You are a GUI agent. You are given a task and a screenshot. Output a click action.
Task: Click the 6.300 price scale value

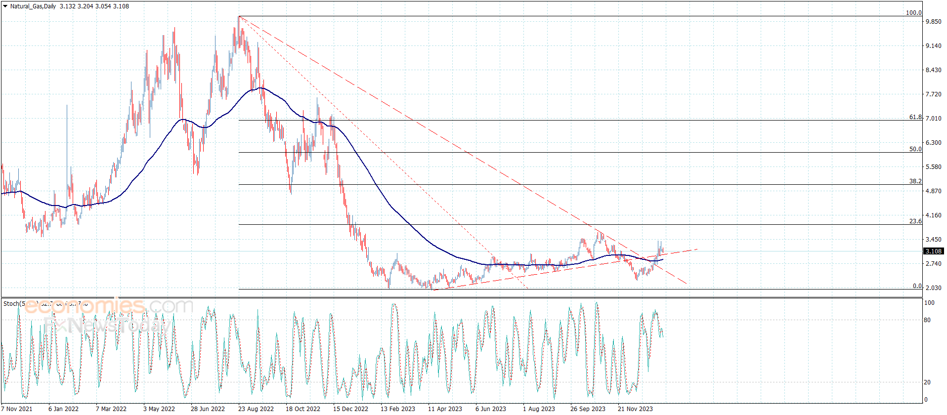(933, 143)
